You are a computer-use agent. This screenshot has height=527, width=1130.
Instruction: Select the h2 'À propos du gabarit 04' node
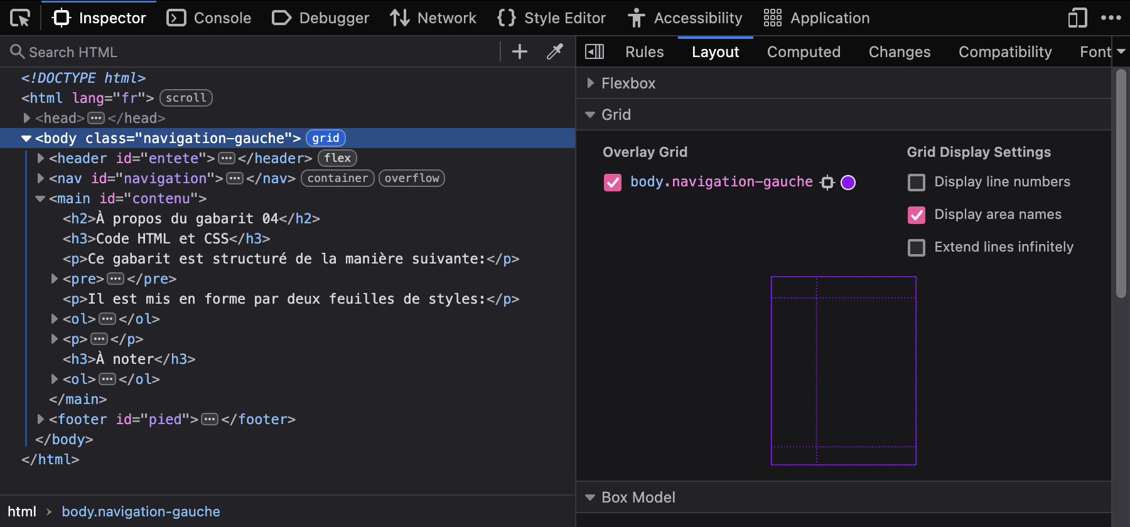click(x=191, y=218)
